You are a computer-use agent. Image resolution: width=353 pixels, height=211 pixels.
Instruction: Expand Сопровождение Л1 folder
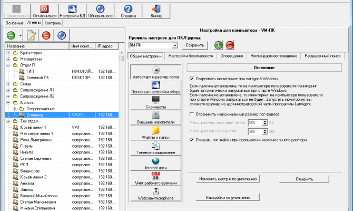[8, 90]
